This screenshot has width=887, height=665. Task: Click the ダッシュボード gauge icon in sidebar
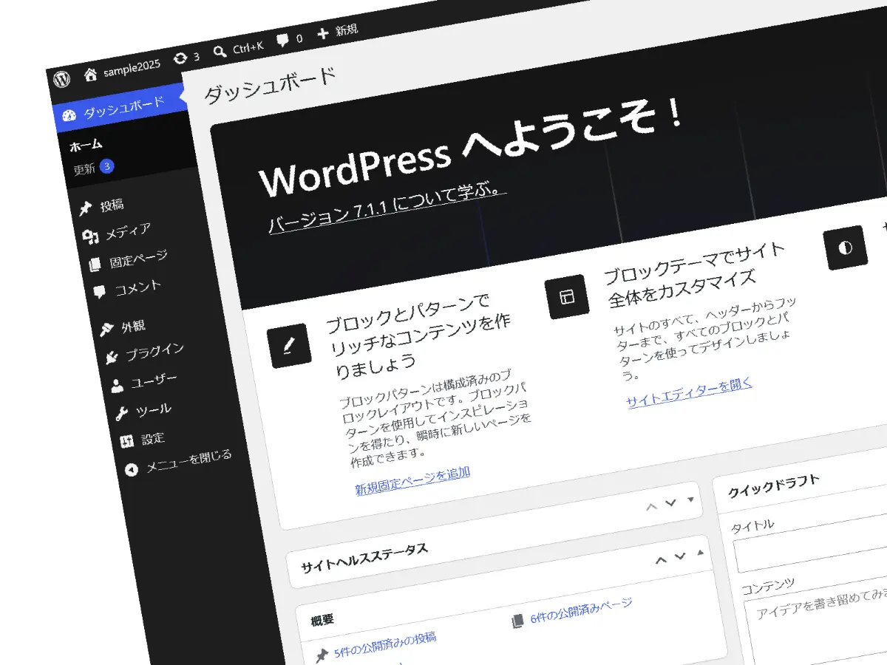pyautogui.click(x=69, y=115)
